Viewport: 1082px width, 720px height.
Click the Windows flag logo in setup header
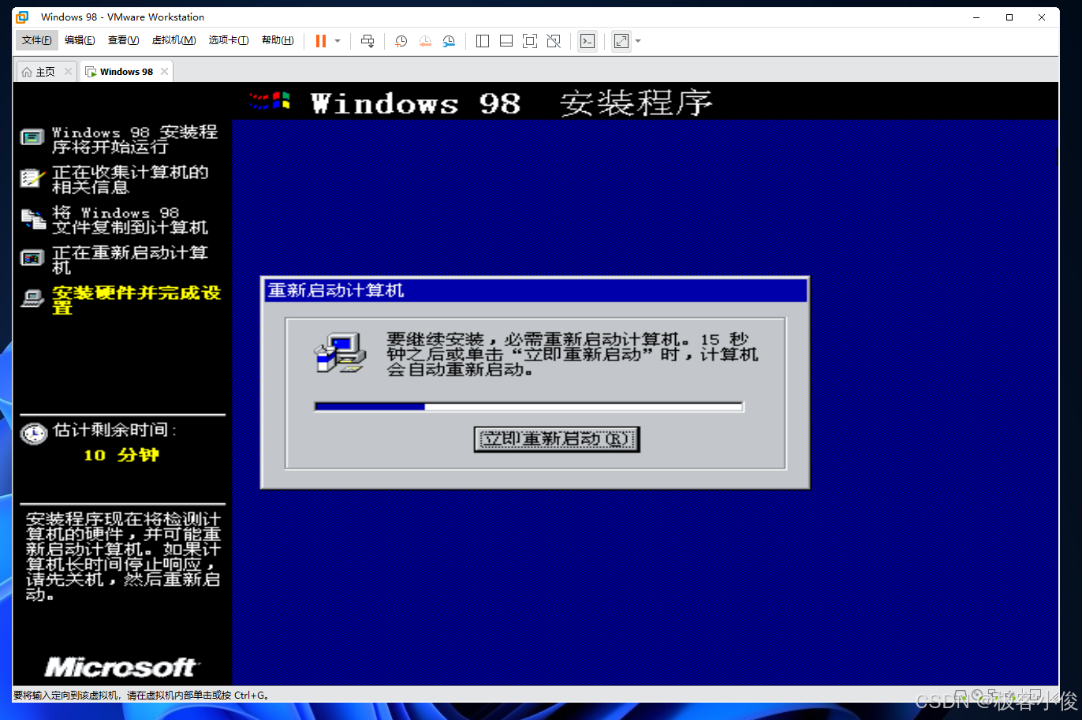coord(270,101)
